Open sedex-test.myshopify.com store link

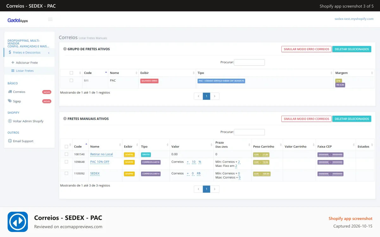point(354,19)
